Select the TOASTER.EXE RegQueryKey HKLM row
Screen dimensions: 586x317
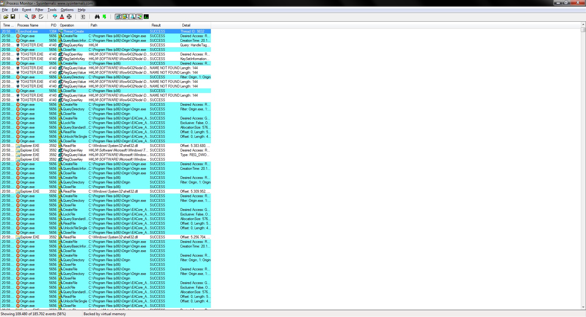tap(106, 45)
